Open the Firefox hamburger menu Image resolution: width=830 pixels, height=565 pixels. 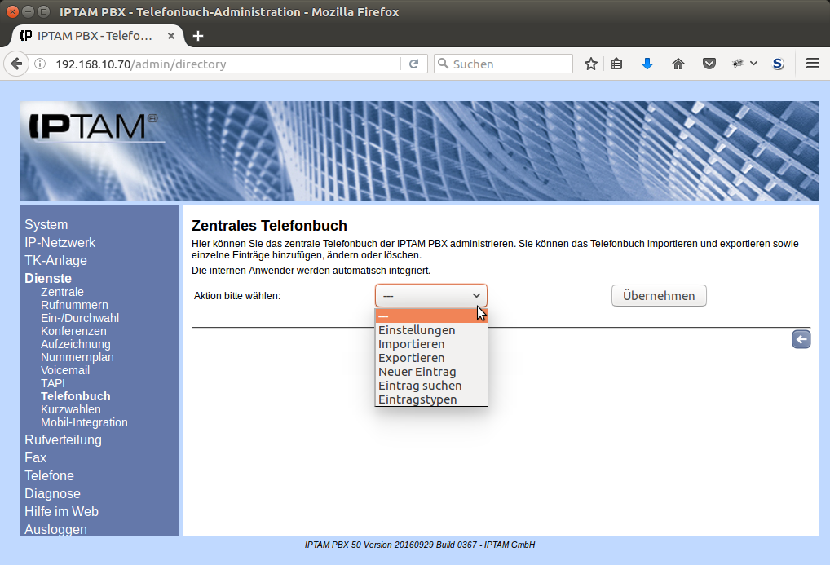tap(812, 64)
